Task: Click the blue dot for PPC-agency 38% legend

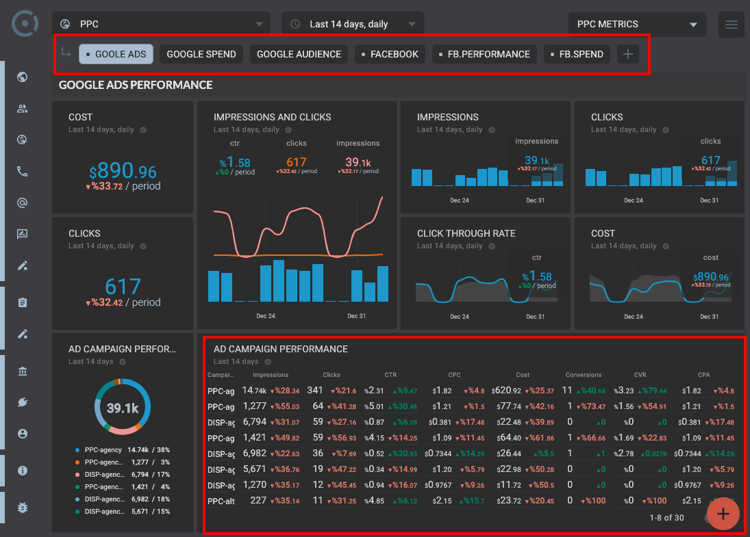Action: [77, 450]
